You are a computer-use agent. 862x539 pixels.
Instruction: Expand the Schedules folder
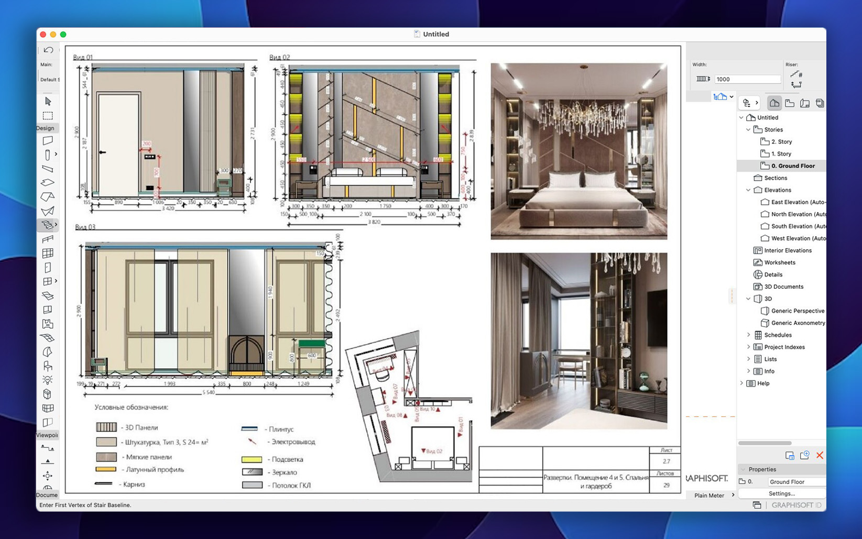click(748, 335)
